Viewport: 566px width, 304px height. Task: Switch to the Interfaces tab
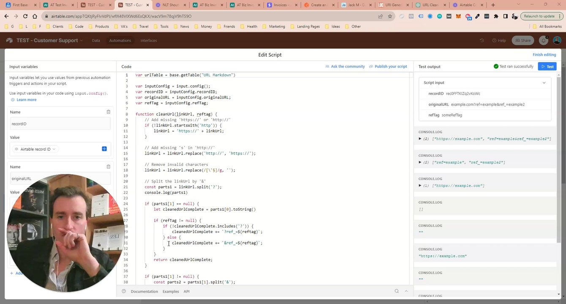(x=149, y=41)
